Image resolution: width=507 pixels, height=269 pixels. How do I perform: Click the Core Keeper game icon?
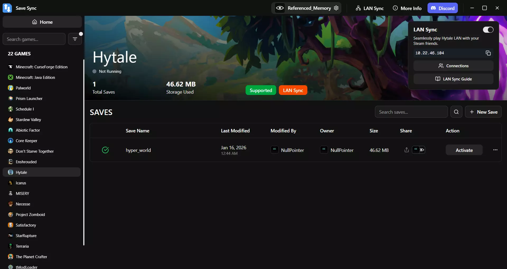coord(11,141)
